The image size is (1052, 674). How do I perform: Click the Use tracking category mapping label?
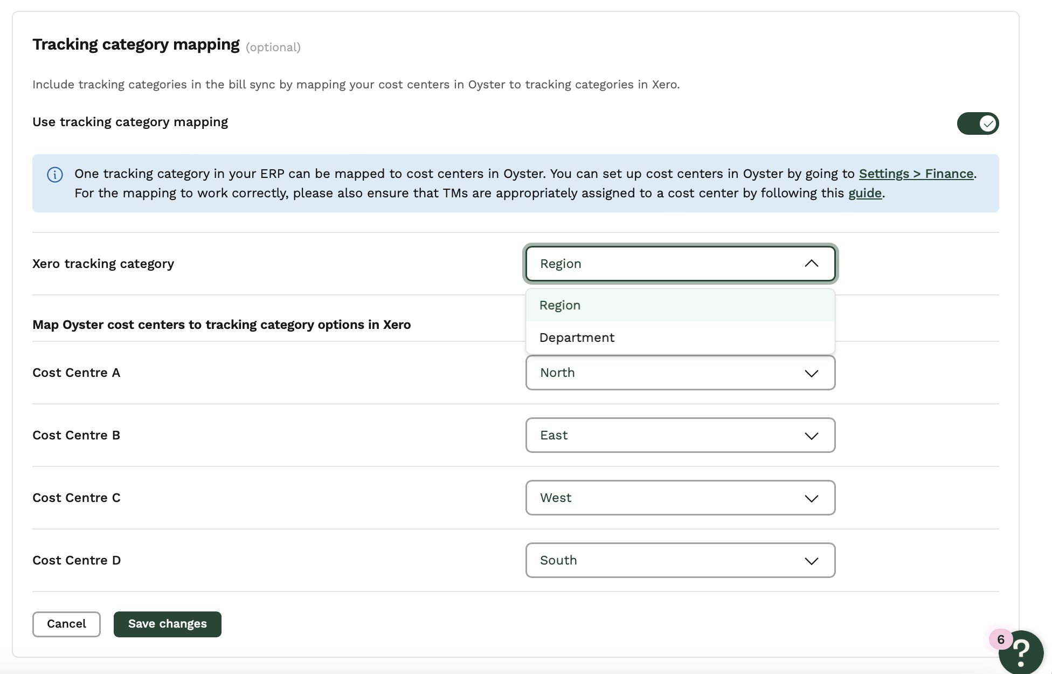coord(130,122)
